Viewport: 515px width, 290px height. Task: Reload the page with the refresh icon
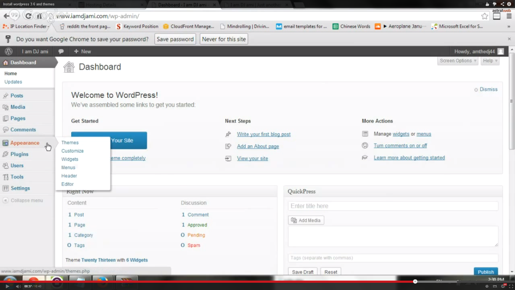coord(28,16)
